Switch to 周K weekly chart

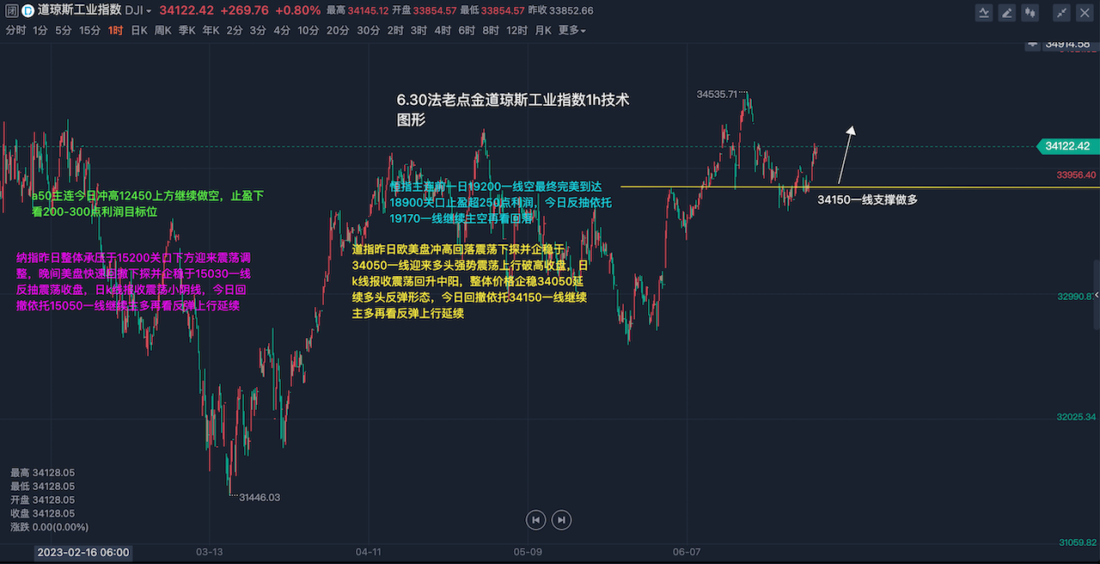(162, 30)
